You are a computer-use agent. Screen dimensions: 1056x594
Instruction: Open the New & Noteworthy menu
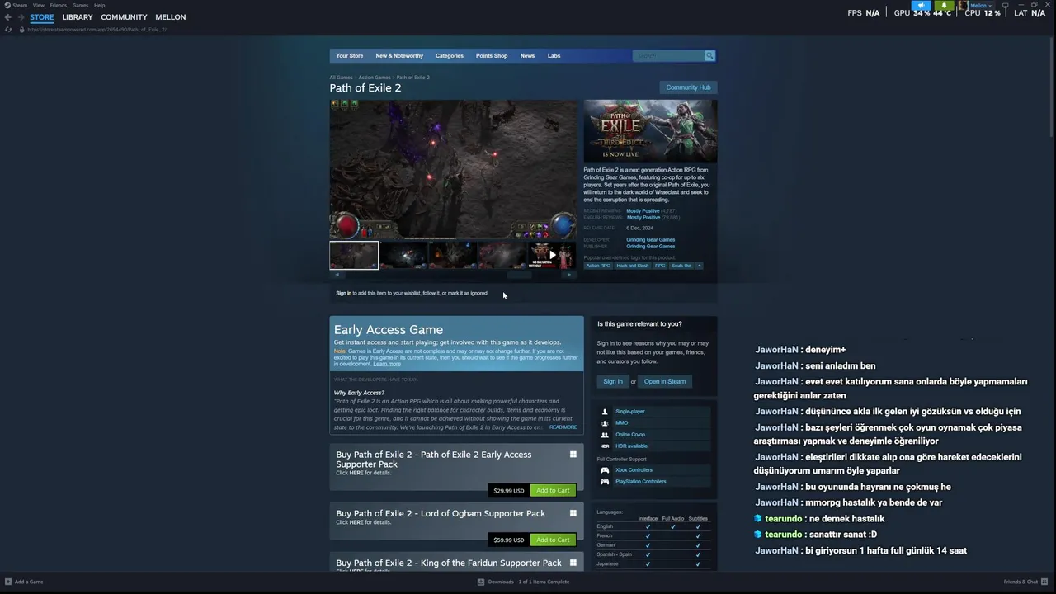399,55
